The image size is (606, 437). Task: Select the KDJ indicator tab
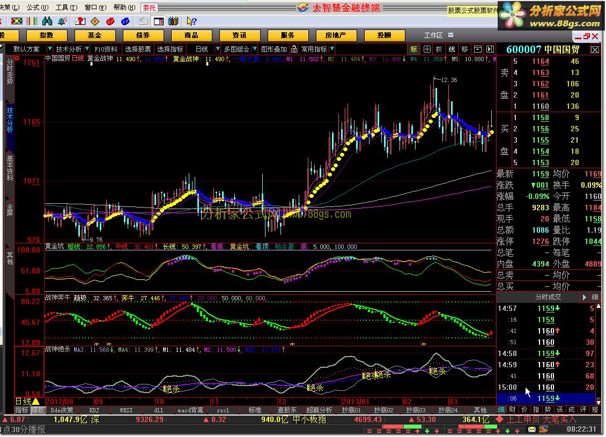click(94, 410)
